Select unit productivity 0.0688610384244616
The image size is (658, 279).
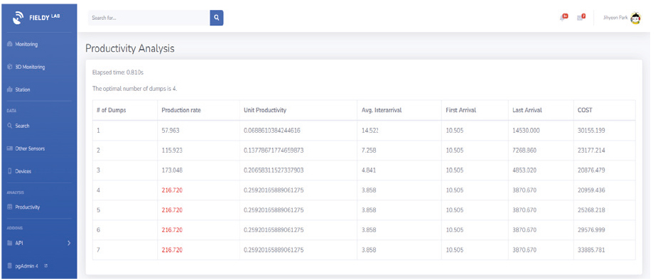click(272, 131)
